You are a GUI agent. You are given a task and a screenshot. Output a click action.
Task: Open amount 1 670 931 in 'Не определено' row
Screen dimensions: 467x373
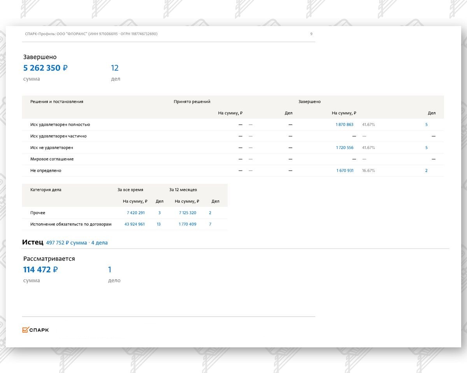[x=345, y=171]
